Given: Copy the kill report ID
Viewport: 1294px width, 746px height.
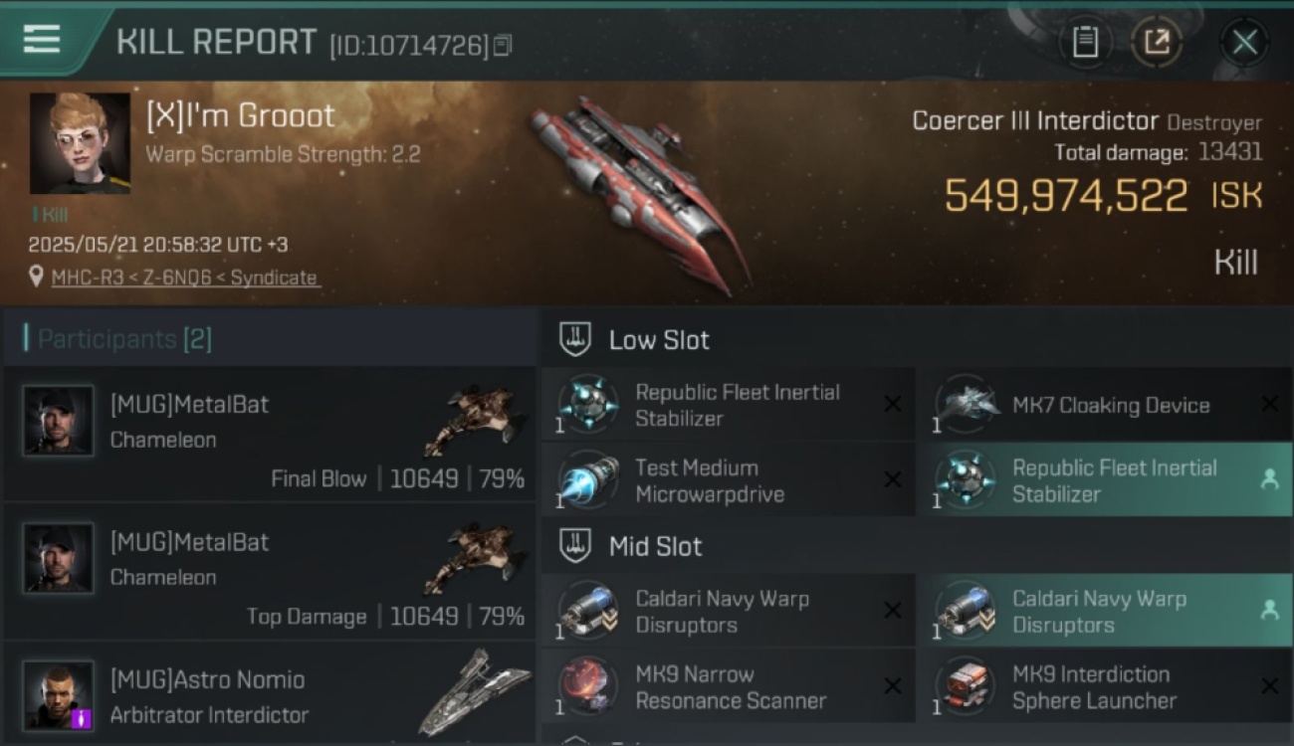Looking at the screenshot, I should (503, 45).
